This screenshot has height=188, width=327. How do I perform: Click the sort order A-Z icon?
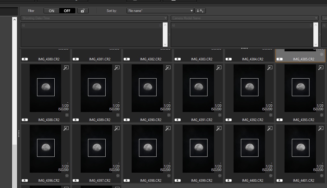tap(200, 11)
